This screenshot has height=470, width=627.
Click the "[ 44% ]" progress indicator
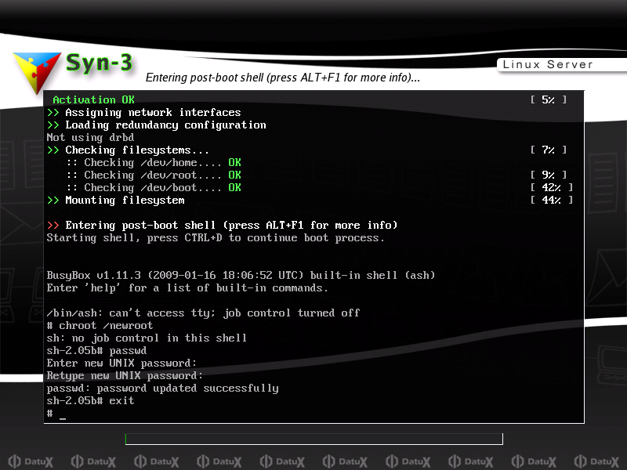552,200
